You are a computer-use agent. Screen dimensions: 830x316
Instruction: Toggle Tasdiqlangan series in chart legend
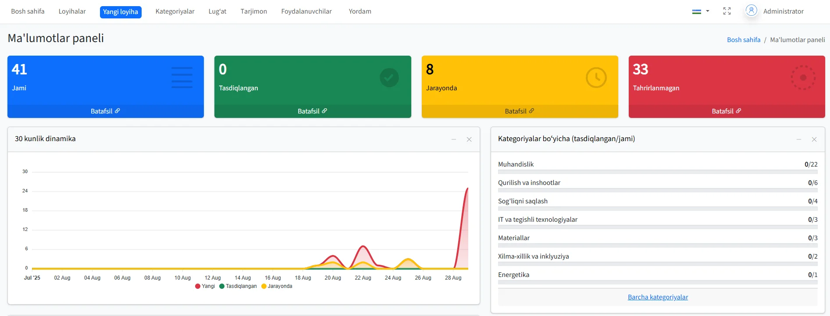click(238, 286)
